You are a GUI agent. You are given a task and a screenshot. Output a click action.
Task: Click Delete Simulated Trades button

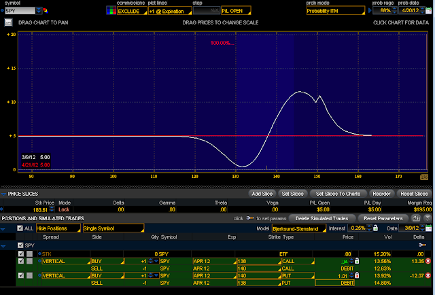(x=322, y=218)
